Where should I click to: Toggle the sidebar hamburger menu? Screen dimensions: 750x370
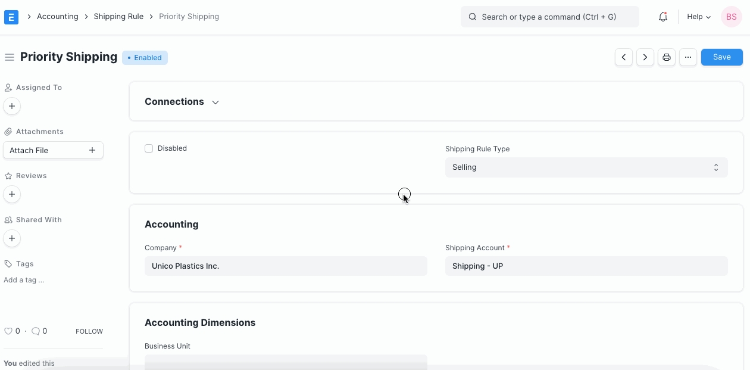pos(9,57)
